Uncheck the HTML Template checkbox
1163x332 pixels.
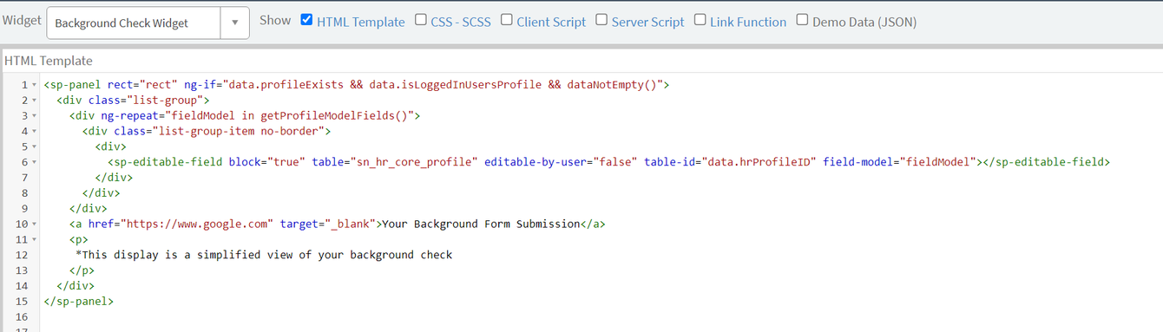click(306, 20)
